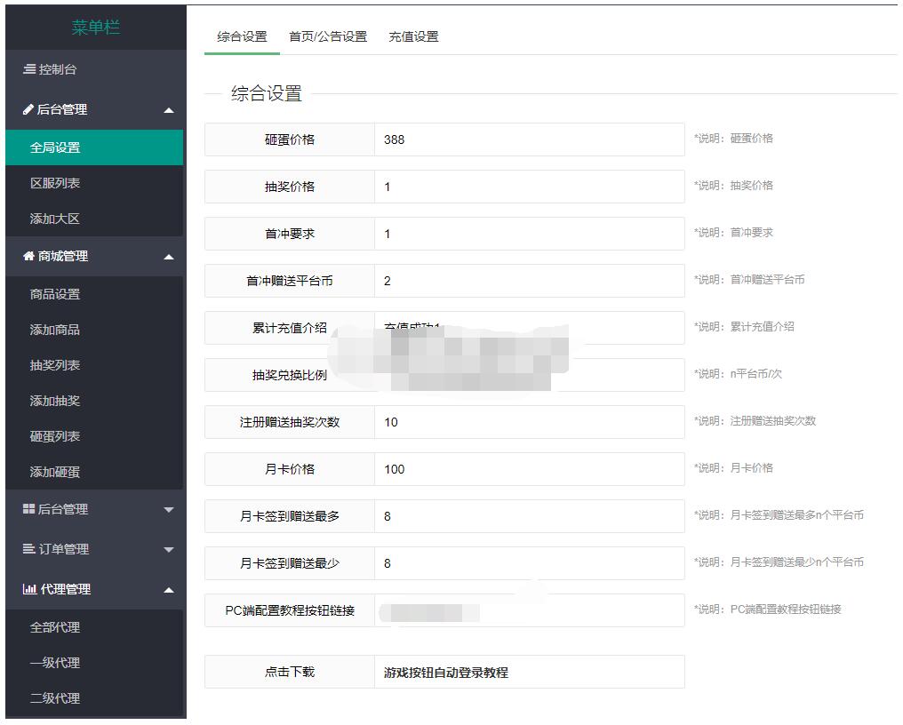Go to 添加商品 page
The image size is (903, 725).
(55, 330)
